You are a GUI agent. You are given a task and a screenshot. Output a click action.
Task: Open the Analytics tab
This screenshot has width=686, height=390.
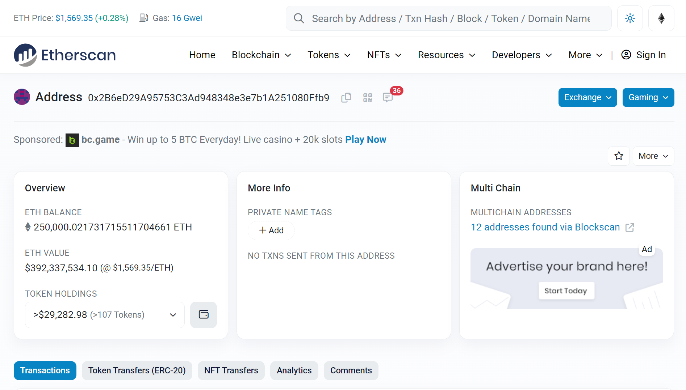click(x=294, y=370)
